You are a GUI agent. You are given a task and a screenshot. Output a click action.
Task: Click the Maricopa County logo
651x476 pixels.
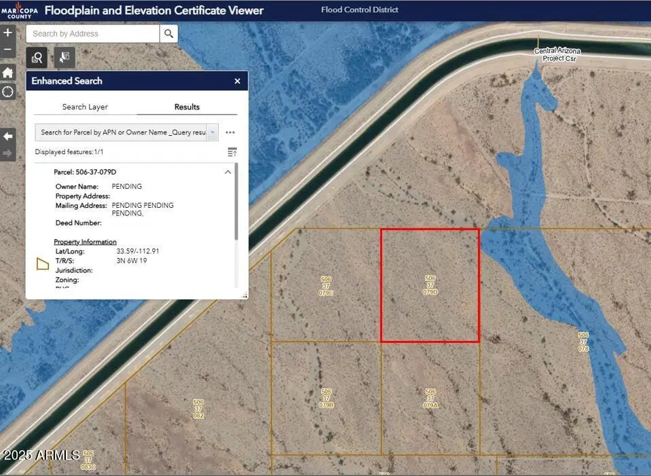pyautogui.click(x=19, y=10)
